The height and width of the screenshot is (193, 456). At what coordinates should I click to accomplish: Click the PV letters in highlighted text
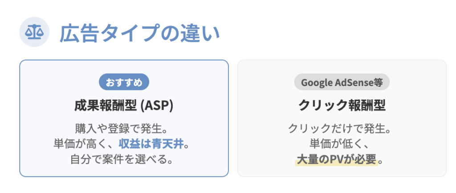336,159
